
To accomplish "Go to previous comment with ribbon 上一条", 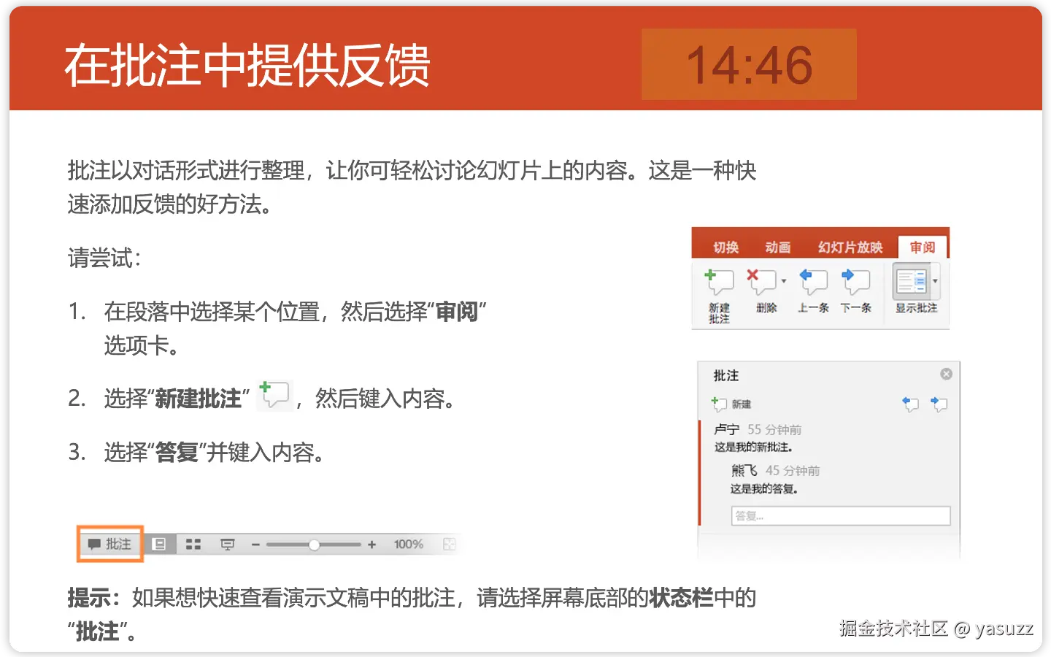I will click(813, 282).
